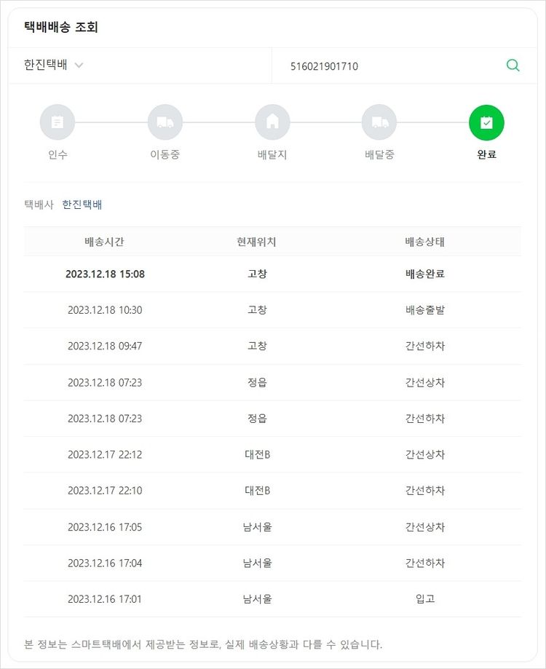This screenshot has width=546, height=669.
Task: Select the 배송시간 column header
Action: (x=105, y=242)
